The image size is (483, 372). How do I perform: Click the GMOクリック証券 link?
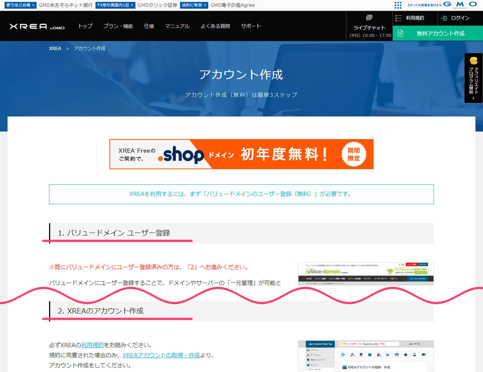click(157, 5)
